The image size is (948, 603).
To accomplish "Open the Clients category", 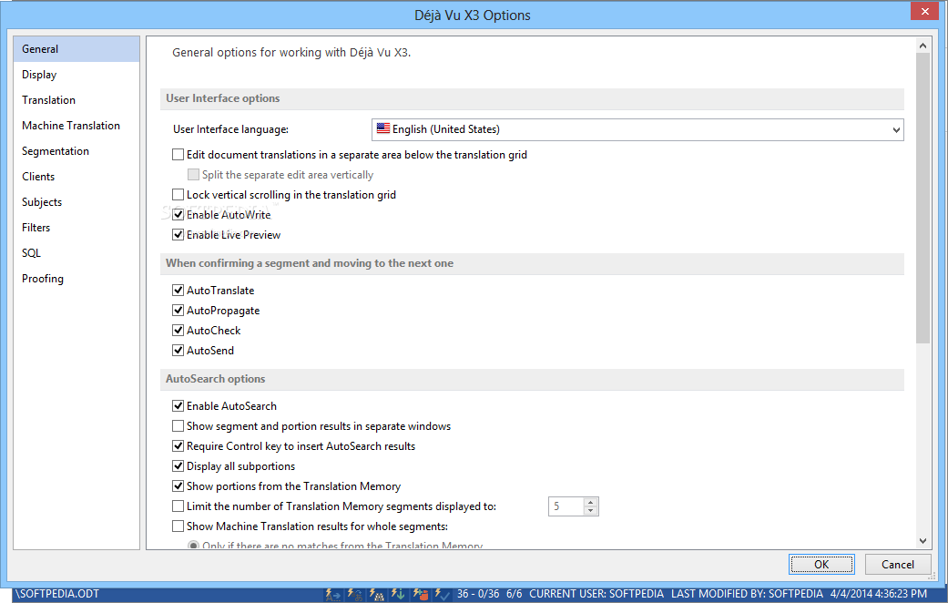I will [x=76, y=176].
